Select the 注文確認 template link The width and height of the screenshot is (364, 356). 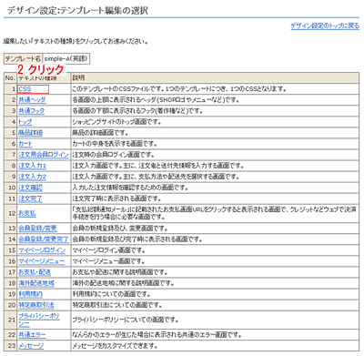(30, 188)
